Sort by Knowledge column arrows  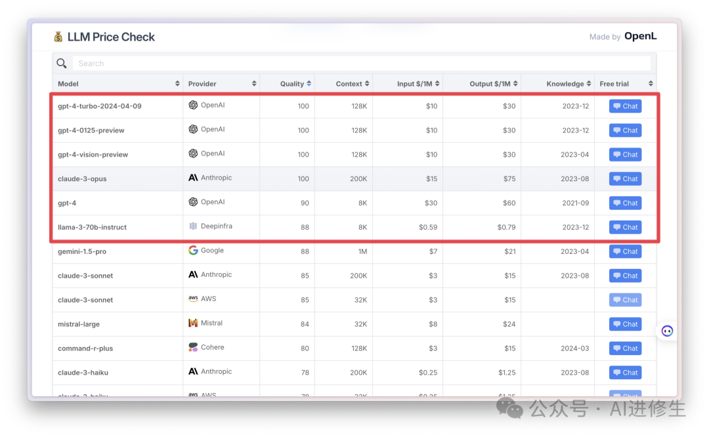pyautogui.click(x=589, y=83)
